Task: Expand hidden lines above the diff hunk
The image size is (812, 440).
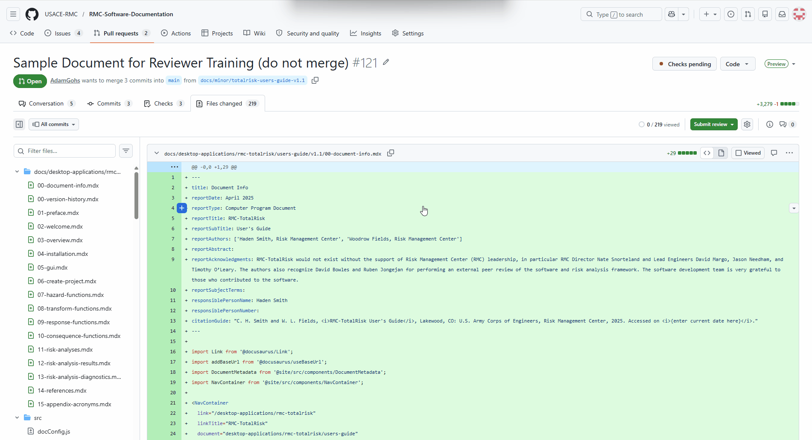Action: [x=175, y=167]
